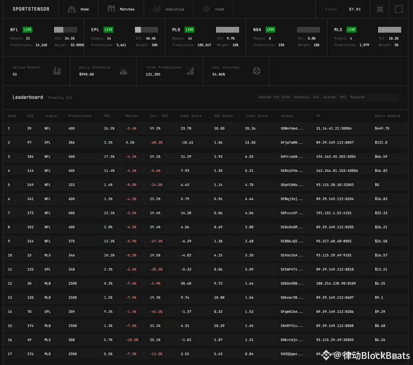Open the Home tab

(x=78, y=9)
